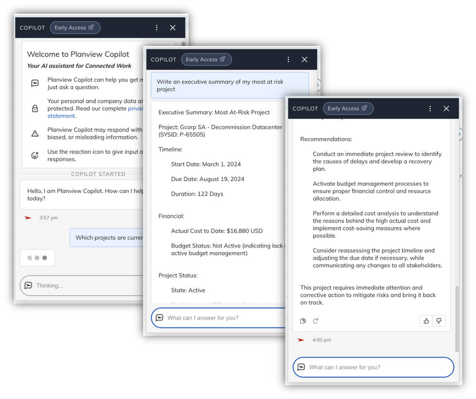Screen dimensions: 476x399
Task: Click 'Due Date: August 19, 2024' line
Action: (208, 179)
